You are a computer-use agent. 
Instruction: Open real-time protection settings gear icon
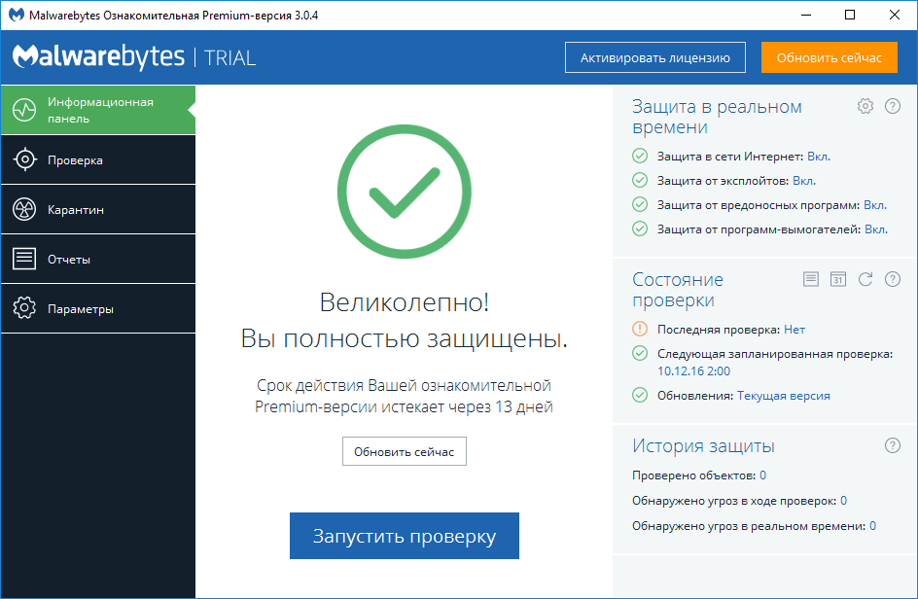(865, 106)
